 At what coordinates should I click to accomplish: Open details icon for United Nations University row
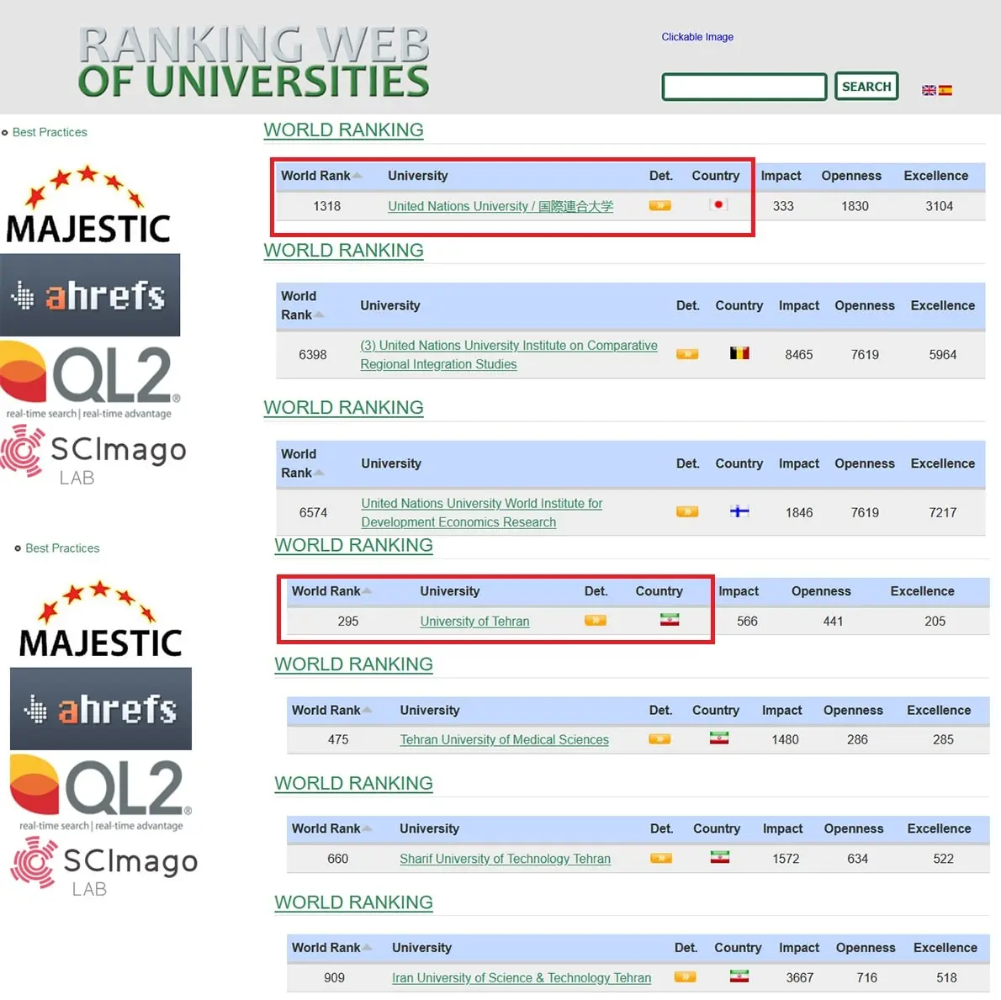tap(659, 205)
